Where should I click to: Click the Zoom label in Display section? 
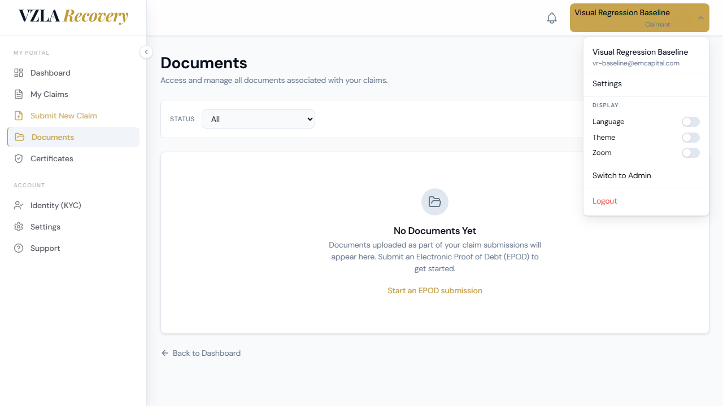tap(602, 153)
